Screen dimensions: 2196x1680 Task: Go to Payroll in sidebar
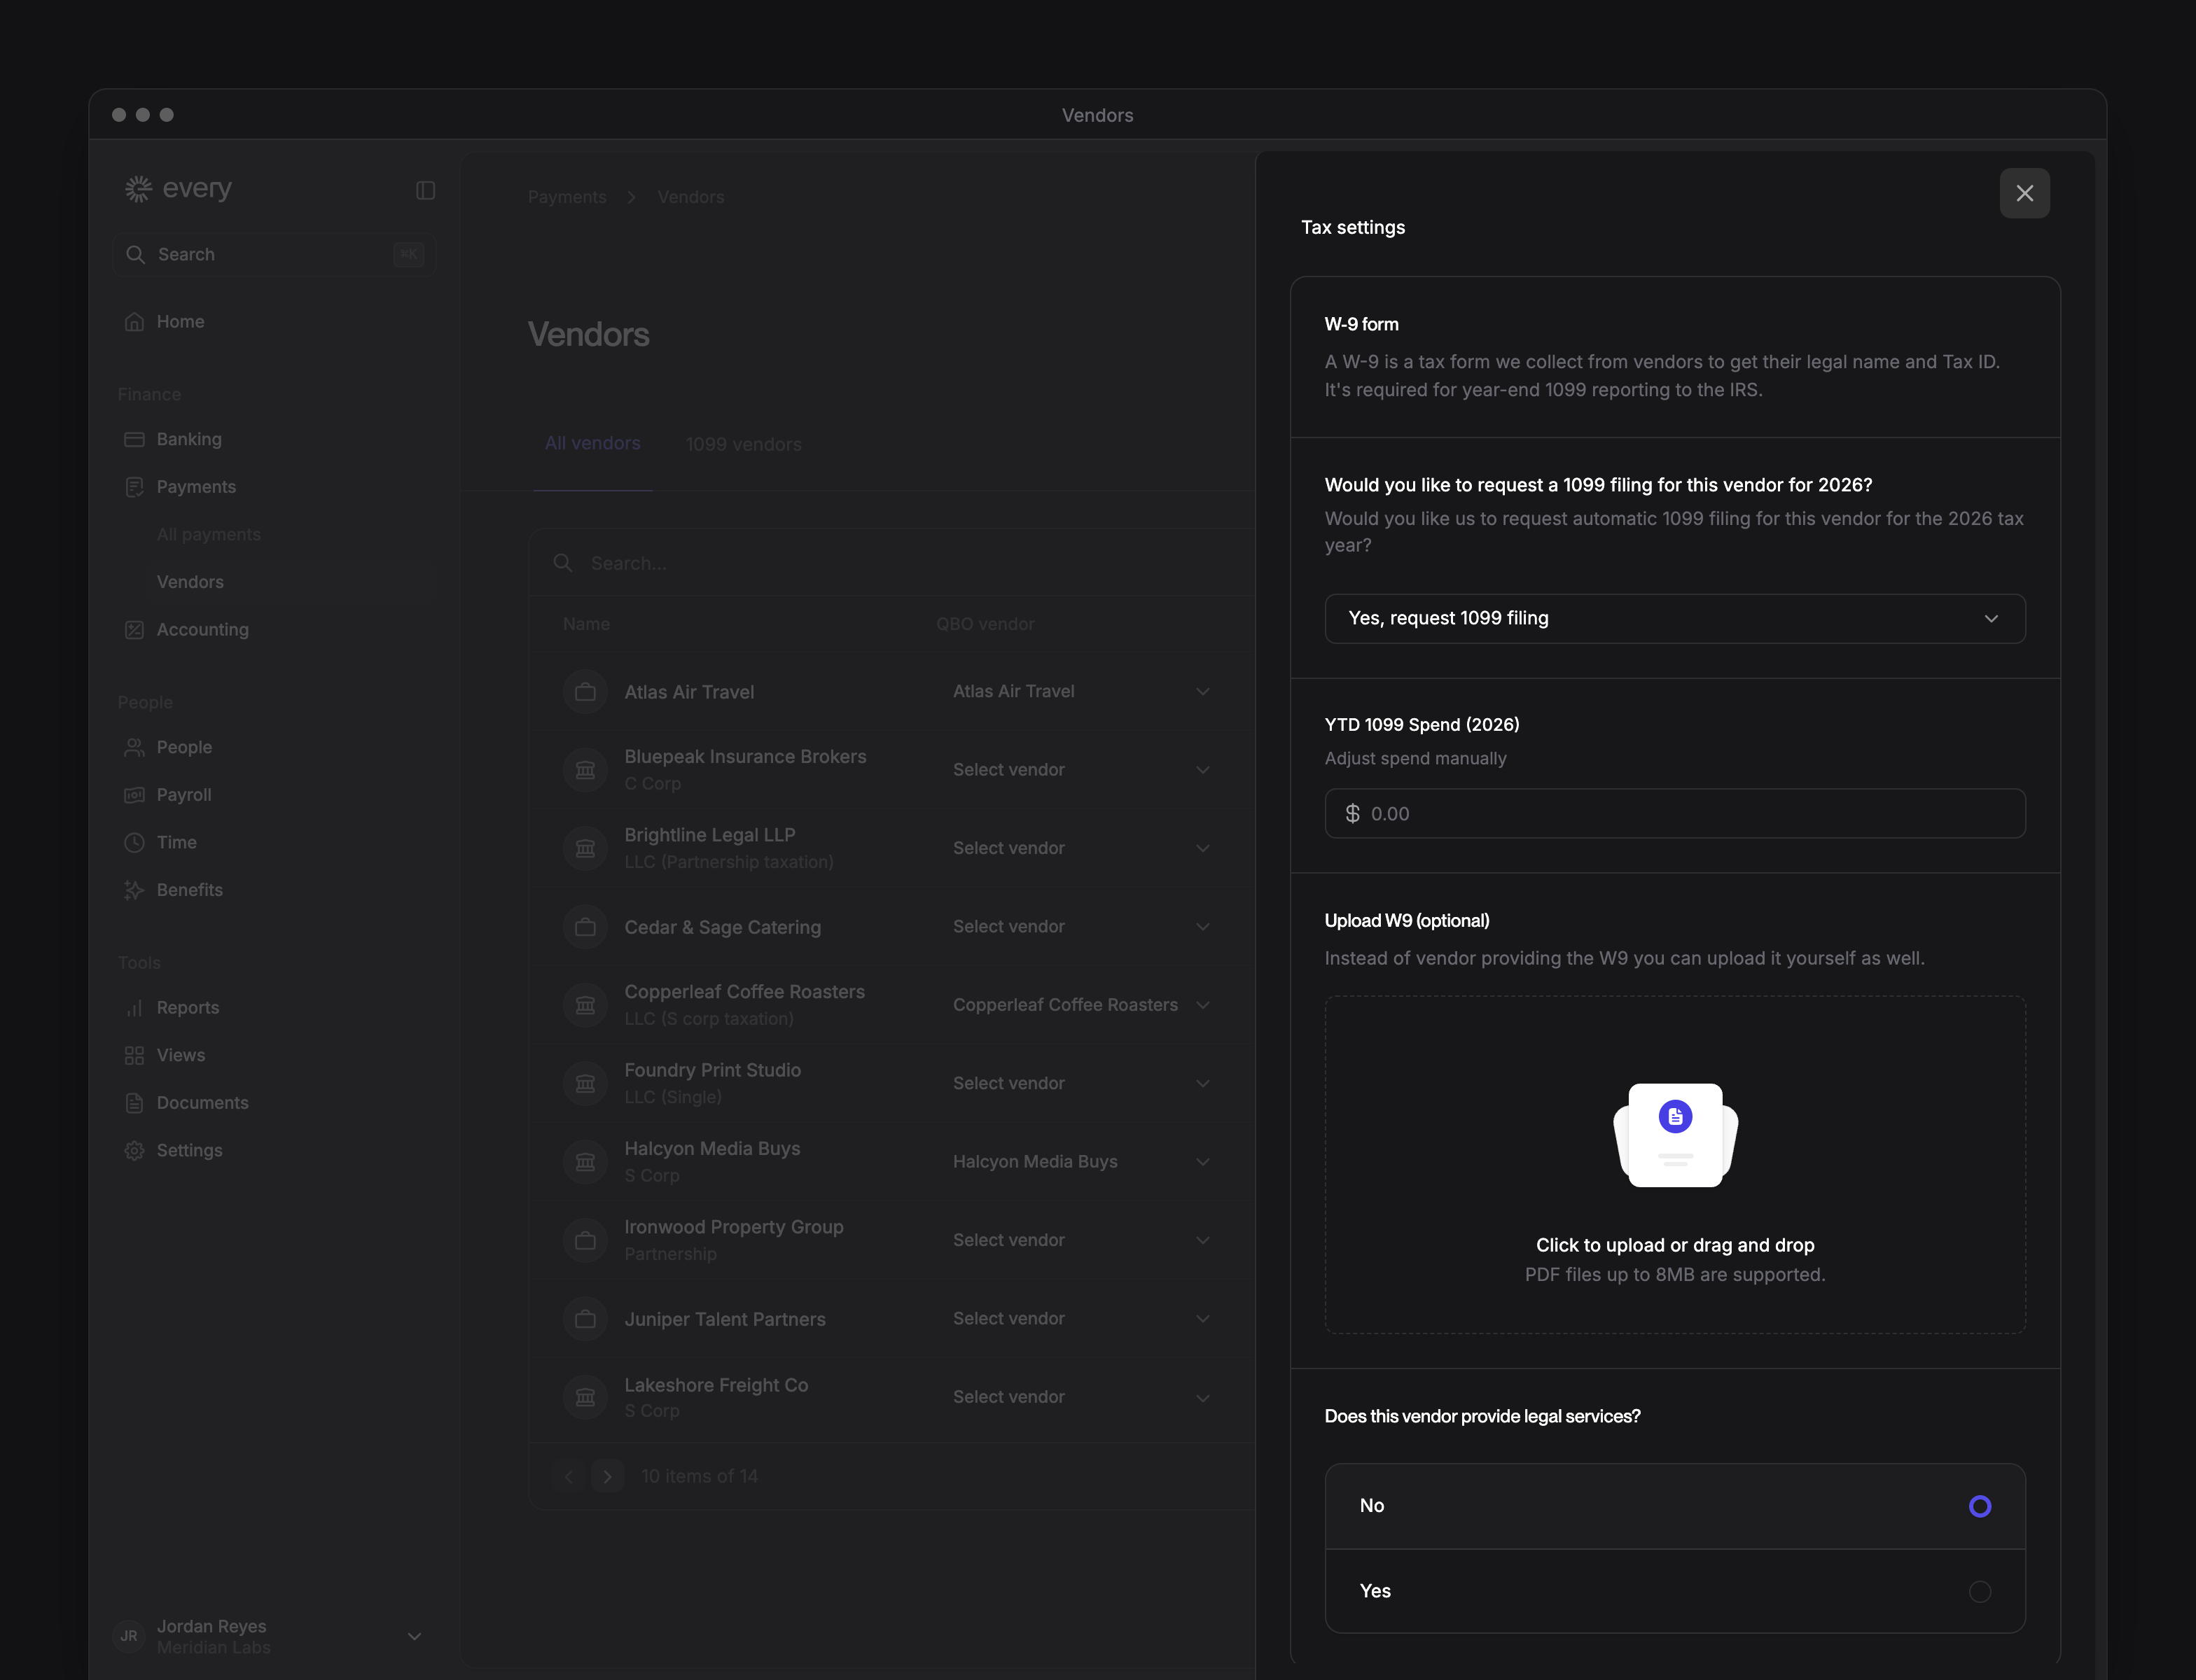tap(184, 795)
